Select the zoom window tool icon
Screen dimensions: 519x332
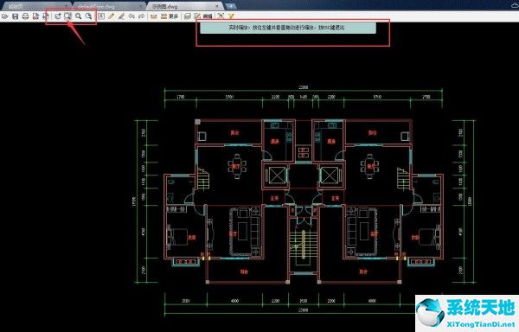click(67, 16)
